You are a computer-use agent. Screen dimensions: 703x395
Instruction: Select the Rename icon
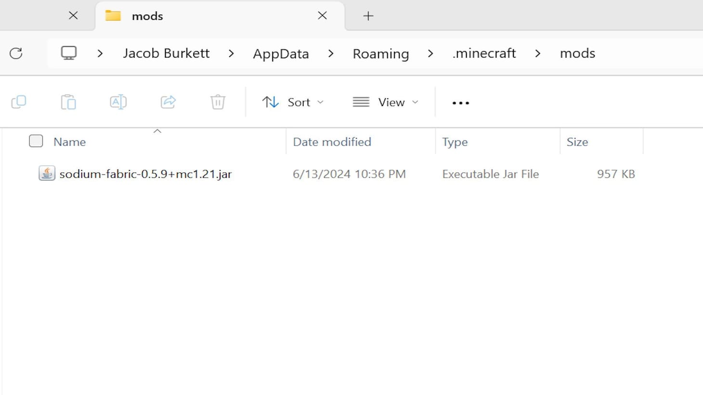(118, 102)
